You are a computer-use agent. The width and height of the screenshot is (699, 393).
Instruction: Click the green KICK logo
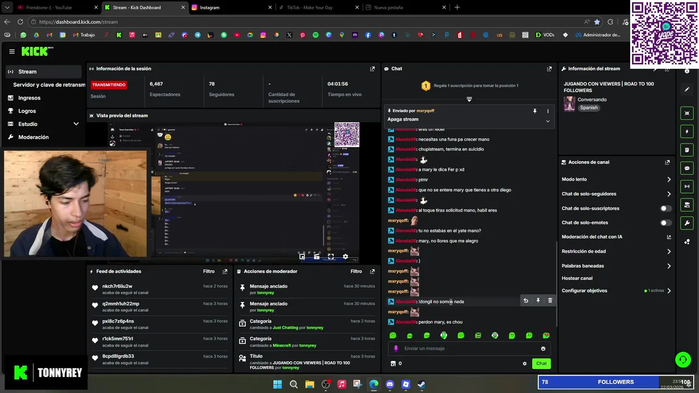point(37,51)
